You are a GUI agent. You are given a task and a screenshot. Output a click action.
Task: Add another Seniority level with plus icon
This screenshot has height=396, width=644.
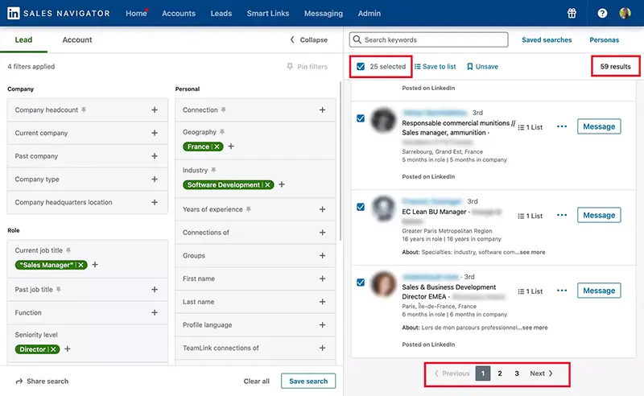pos(68,349)
